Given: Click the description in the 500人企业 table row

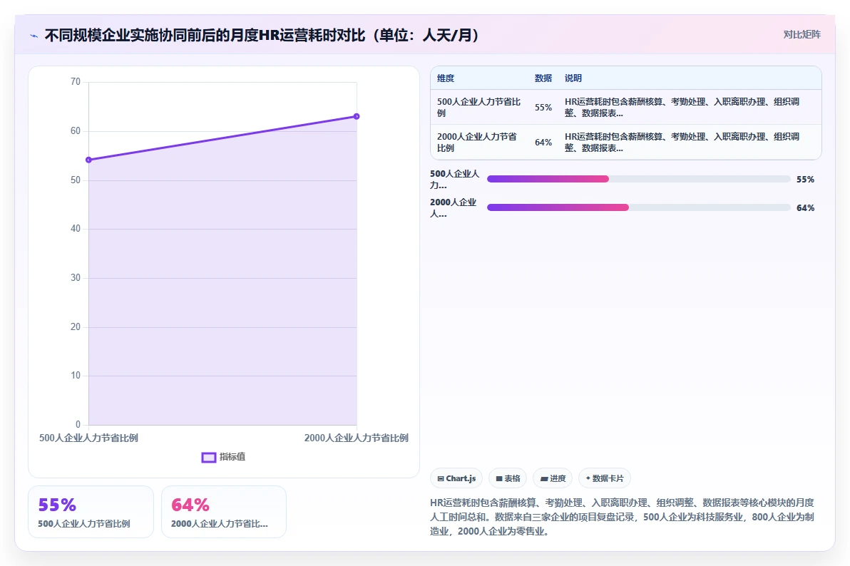Looking at the screenshot, I should [x=682, y=108].
